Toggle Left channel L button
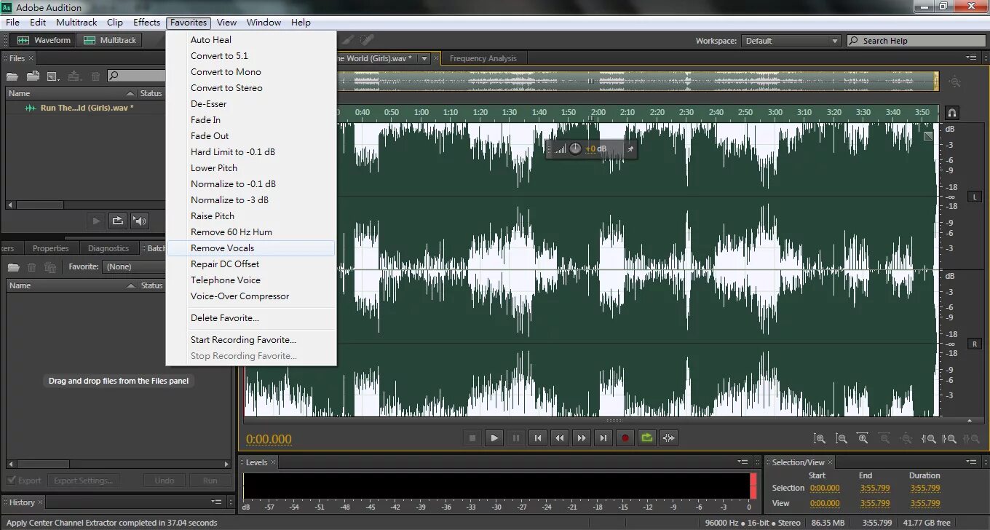Image resolution: width=990 pixels, height=530 pixels. click(975, 197)
